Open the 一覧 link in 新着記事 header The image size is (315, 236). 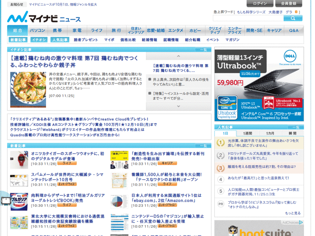203,146
